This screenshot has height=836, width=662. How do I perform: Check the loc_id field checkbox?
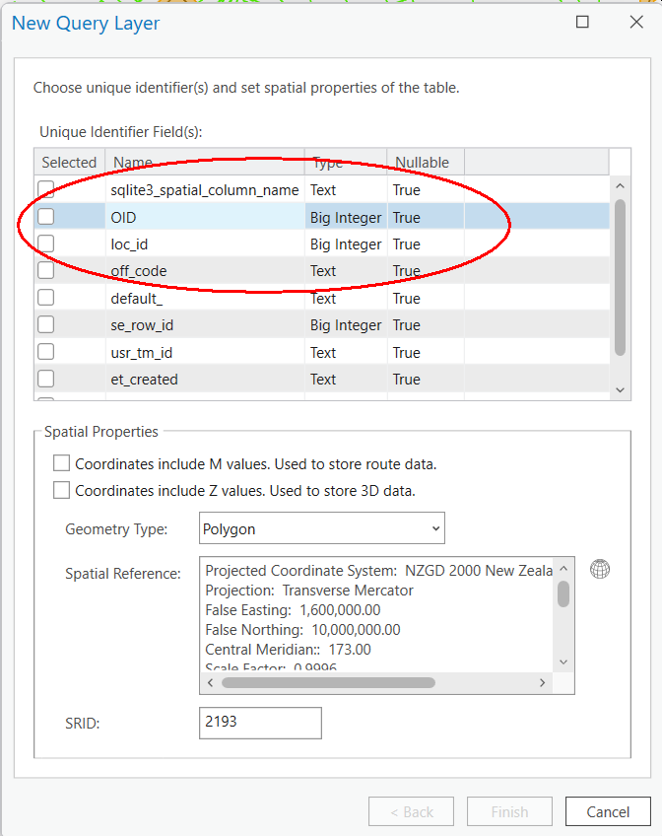(x=46, y=244)
